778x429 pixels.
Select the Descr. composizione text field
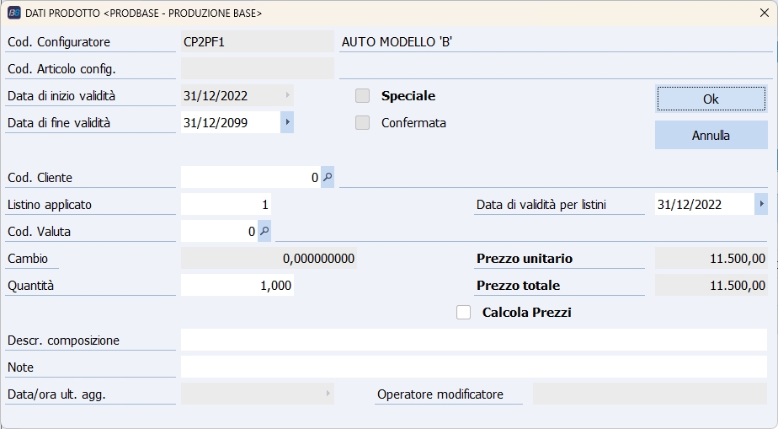point(473,340)
